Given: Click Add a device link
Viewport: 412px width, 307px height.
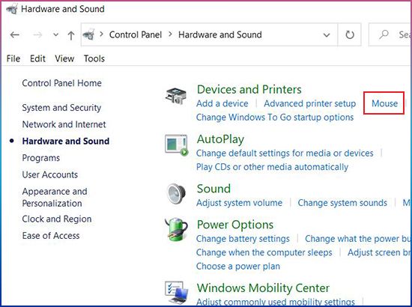Looking at the screenshot, I should tap(222, 103).
